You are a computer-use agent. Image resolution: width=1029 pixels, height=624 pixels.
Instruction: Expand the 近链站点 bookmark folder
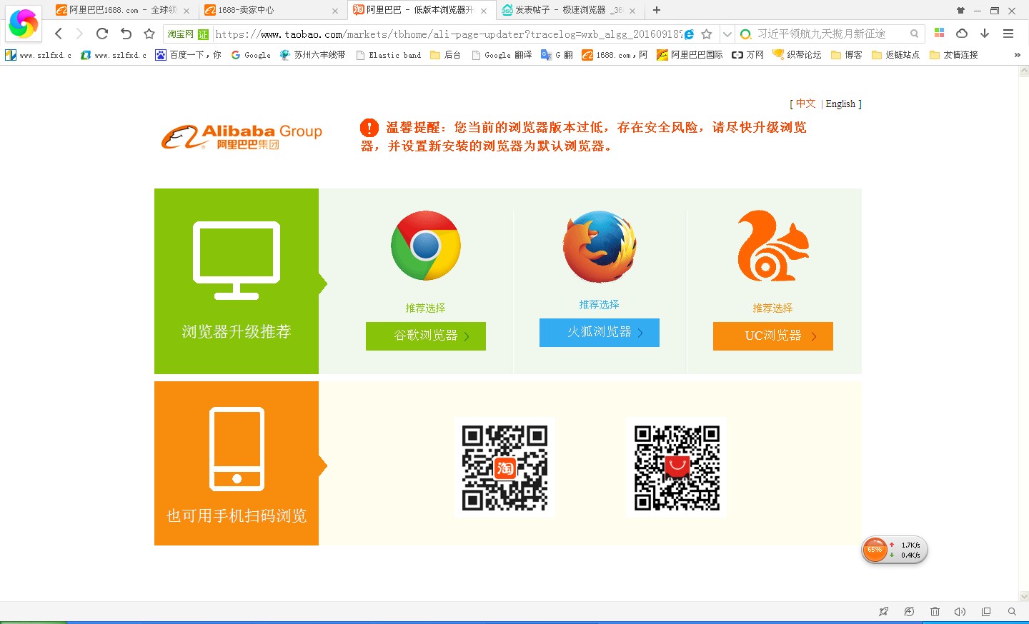pyautogui.click(x=895, y=55)
